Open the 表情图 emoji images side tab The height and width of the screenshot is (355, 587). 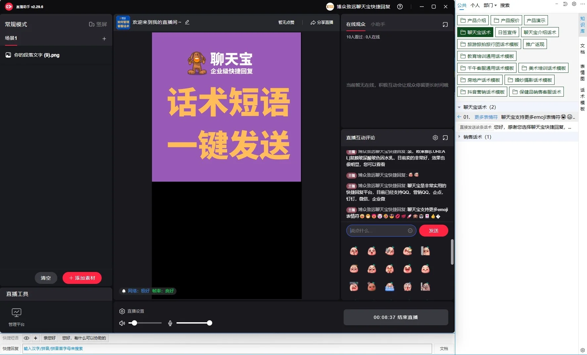pyautogui.click(x=583, y=72)
